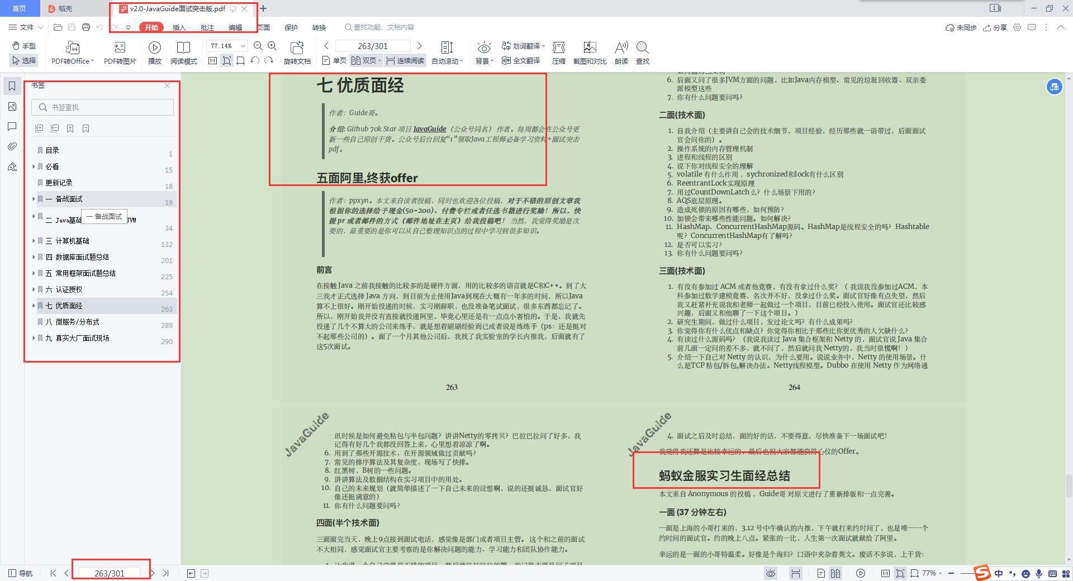The image size is (1073, 581).
Task: Select the Hand (手型) tool
Action: pyautogui.click(x=24, y=46)
